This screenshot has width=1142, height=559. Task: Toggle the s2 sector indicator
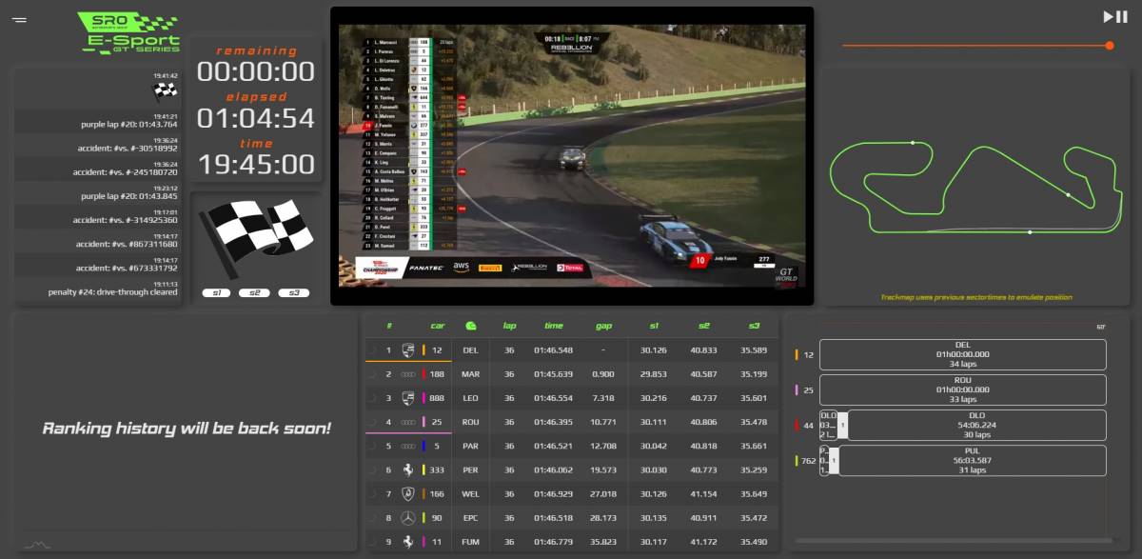255,293
